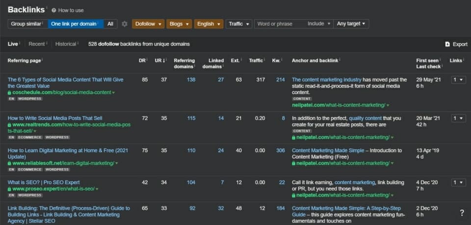Click the ECOMMERCE tag under realtrends.com

[x=30, y=137]
